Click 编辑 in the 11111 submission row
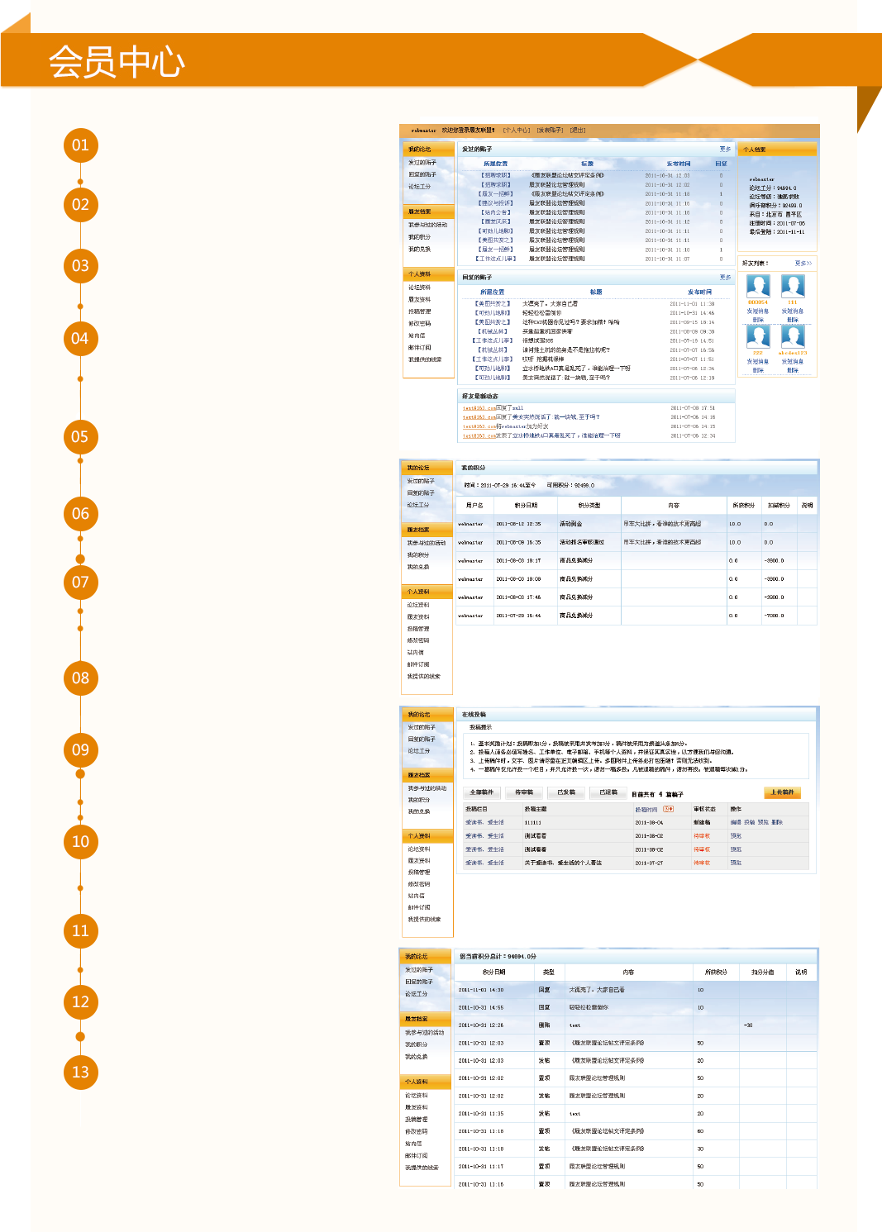Viewport: 882px width, 1232px height. [x=736, y=823]
